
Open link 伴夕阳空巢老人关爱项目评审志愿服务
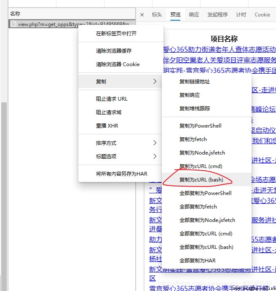click(x=220, y=60)
